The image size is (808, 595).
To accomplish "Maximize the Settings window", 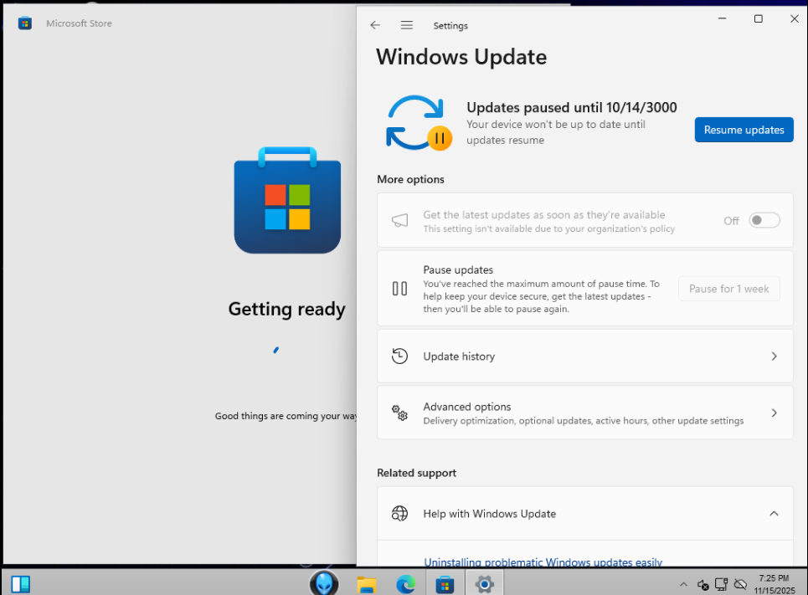I will click(758, 18).
